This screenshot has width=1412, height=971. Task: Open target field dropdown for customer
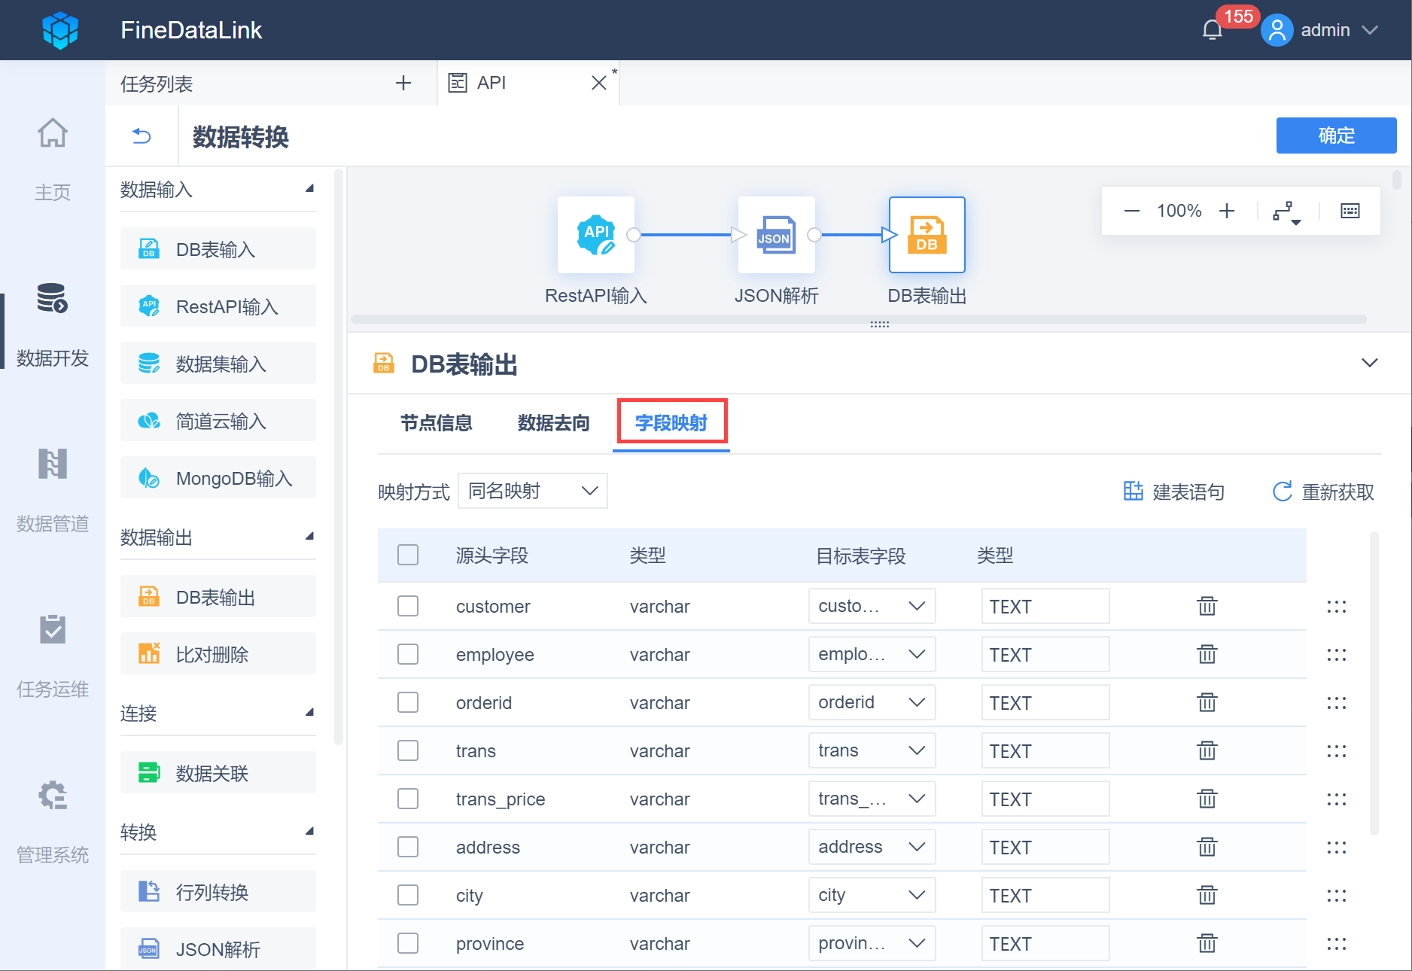pos(872,606)
